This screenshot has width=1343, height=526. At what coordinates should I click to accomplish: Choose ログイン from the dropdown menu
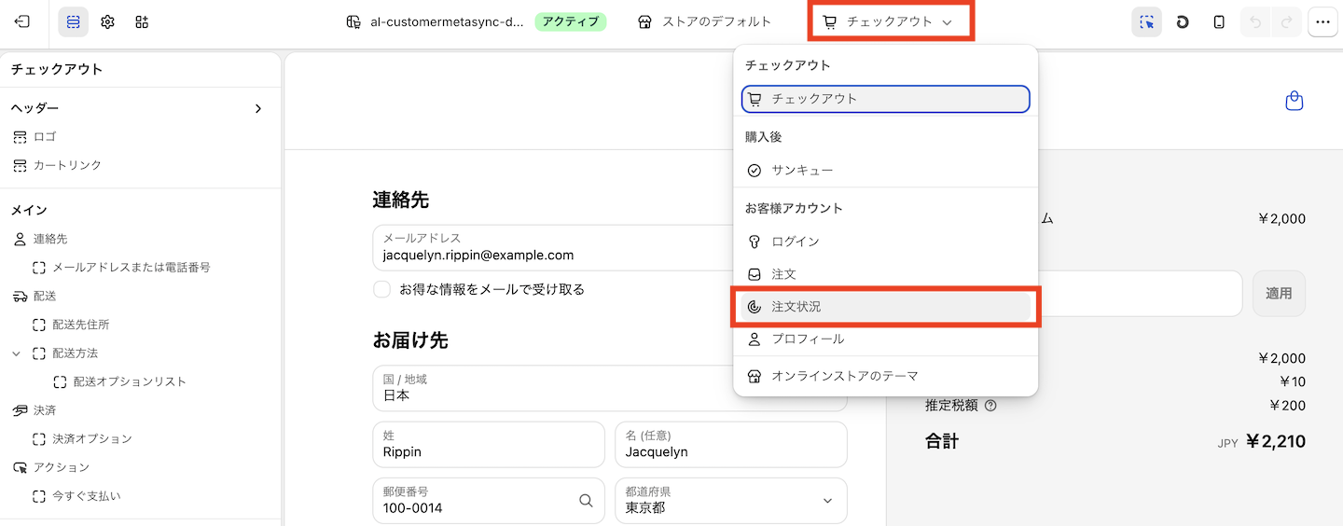pos(885,242)
